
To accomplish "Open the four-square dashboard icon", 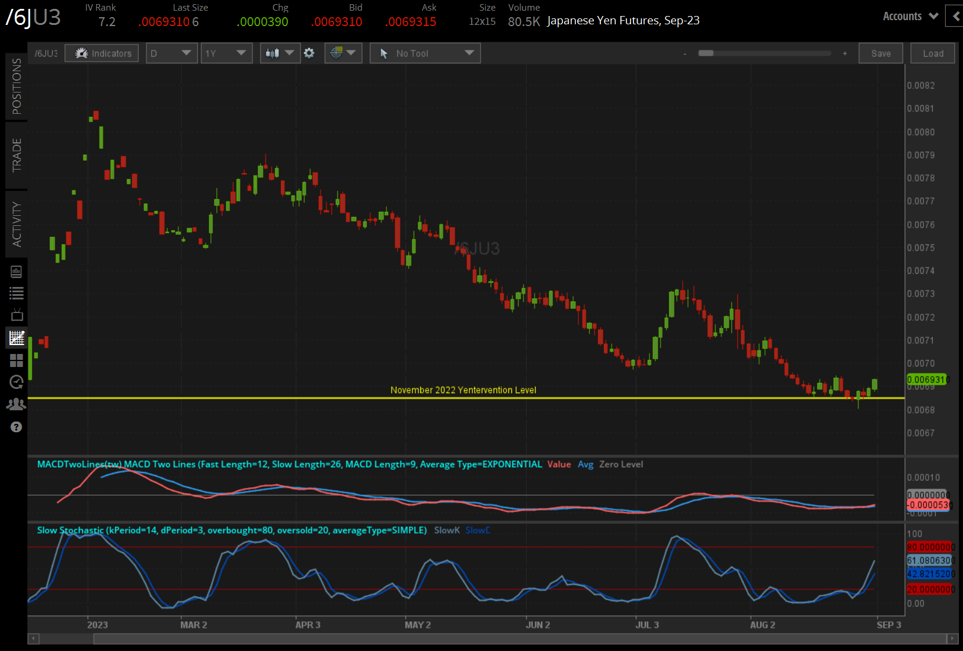I will click(x=17, y=360).
